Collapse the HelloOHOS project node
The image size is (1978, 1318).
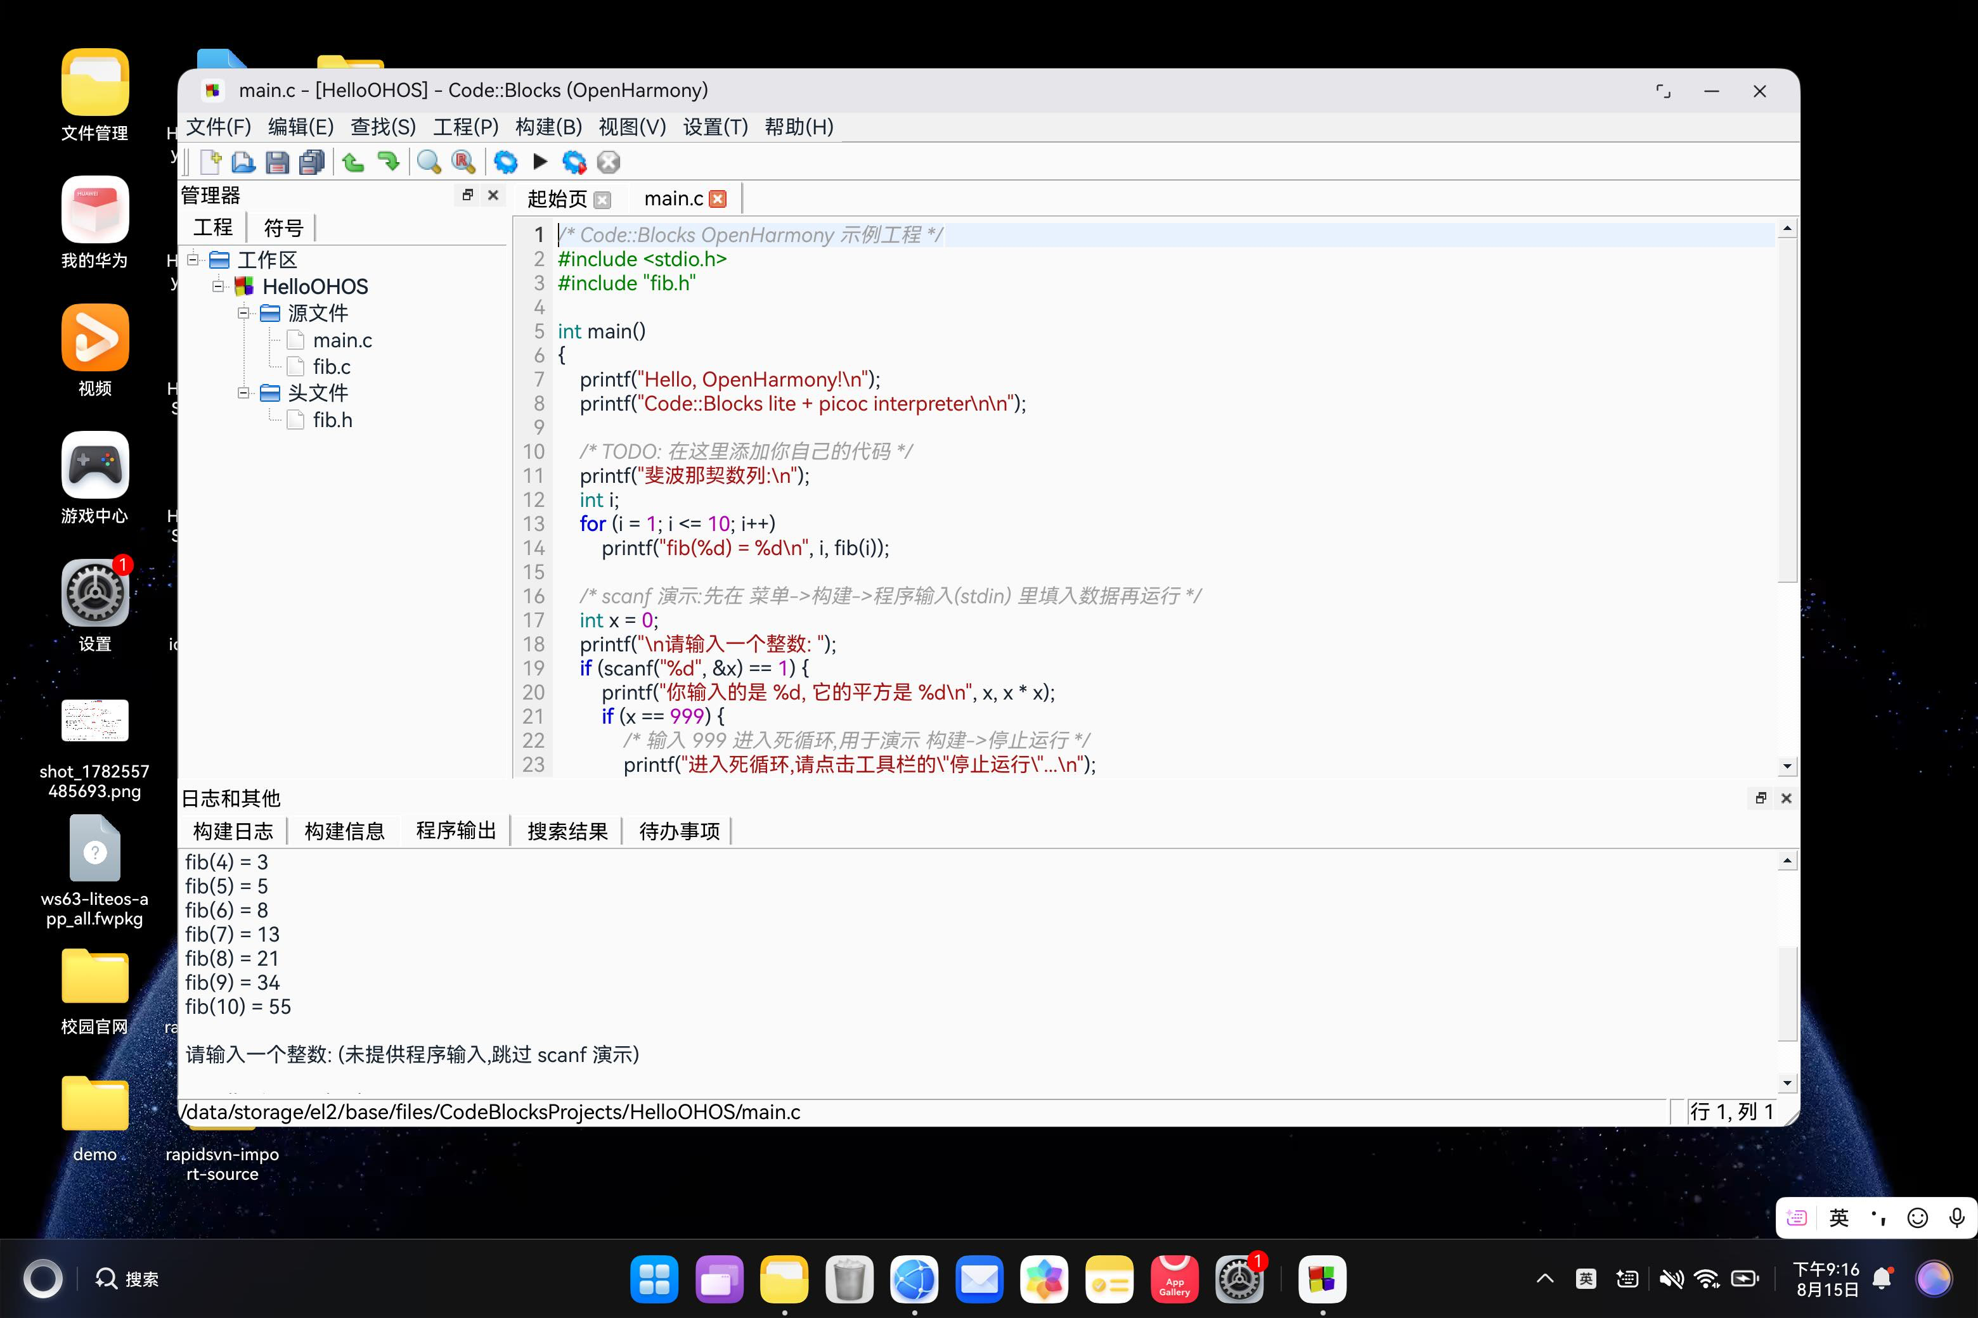click(x=218, y=286)
